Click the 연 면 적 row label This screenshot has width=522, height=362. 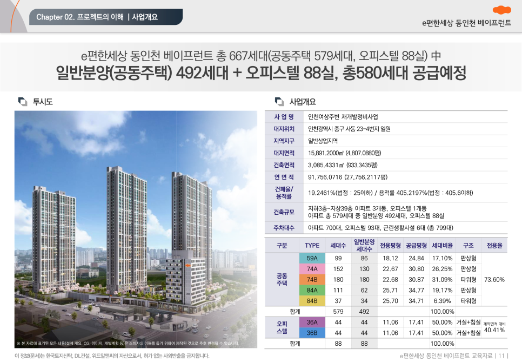tap(284, 176)
